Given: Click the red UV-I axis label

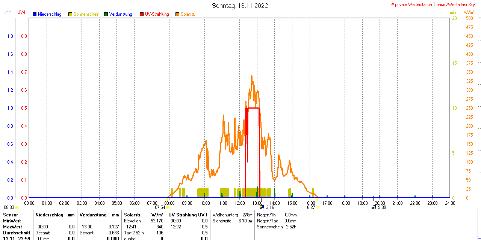Looking at the screenshot, I should tap(21, 12).
